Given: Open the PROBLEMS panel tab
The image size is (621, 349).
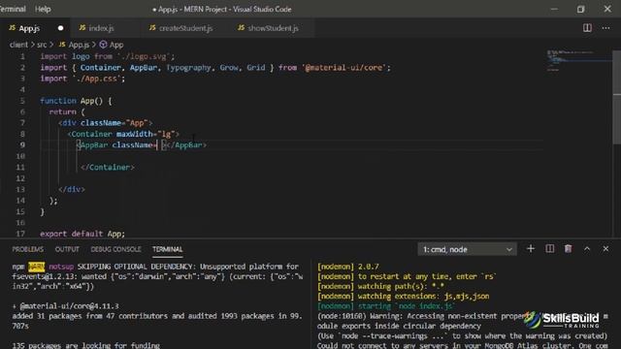Looking at the screenshot, I should [x=28, y=249].
